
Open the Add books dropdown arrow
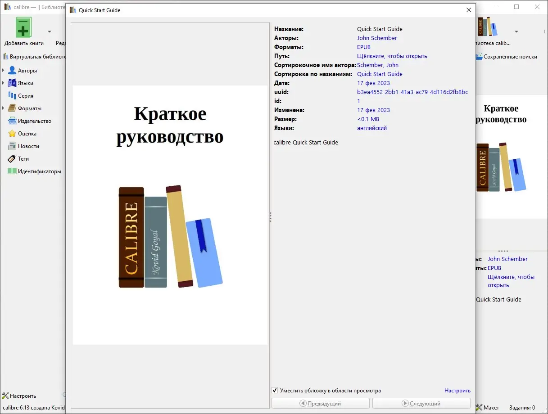(x=50, y=31)
